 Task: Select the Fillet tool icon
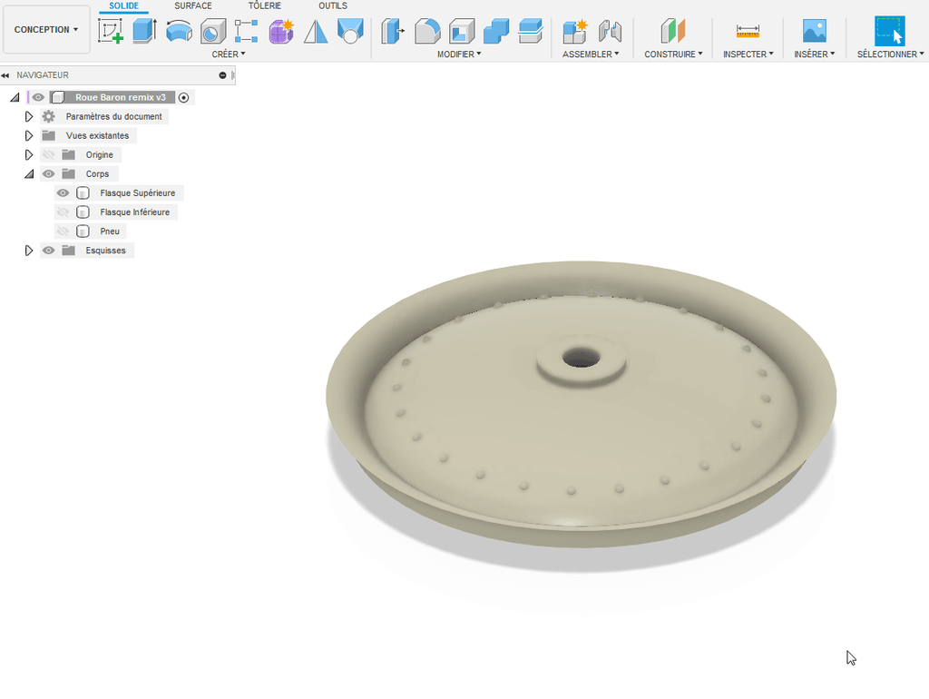pos(427,31)
